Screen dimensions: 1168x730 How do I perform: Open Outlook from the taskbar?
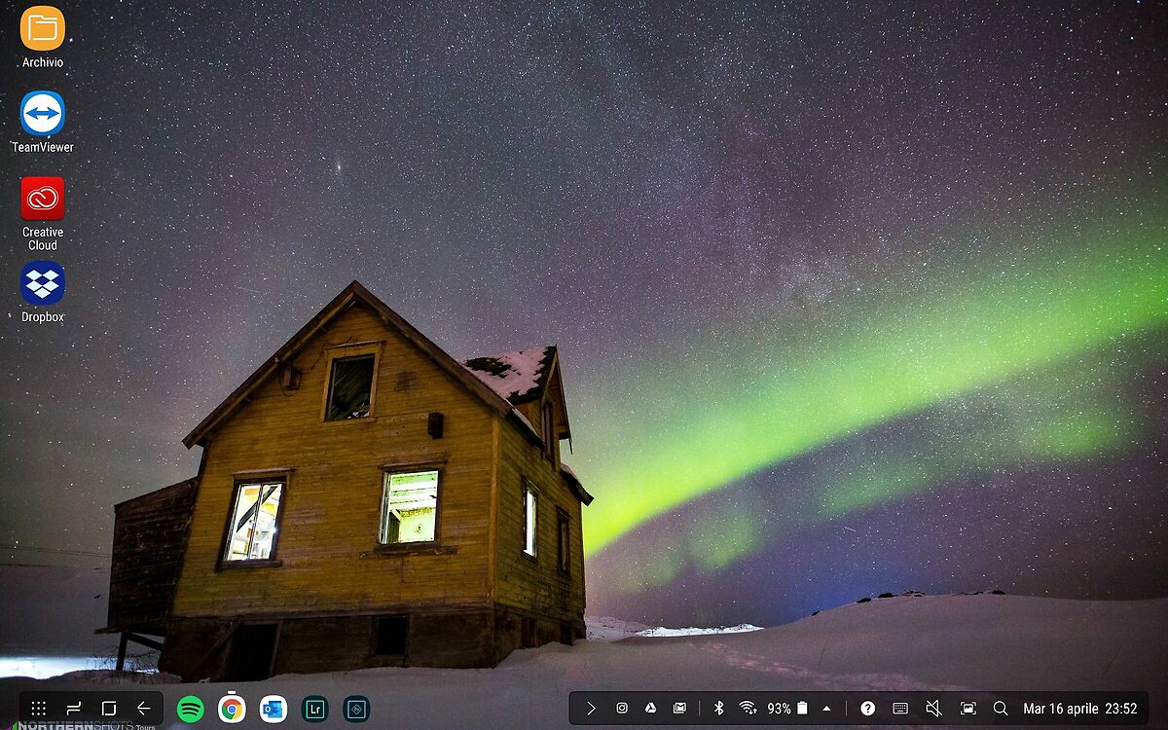point(274,709)
